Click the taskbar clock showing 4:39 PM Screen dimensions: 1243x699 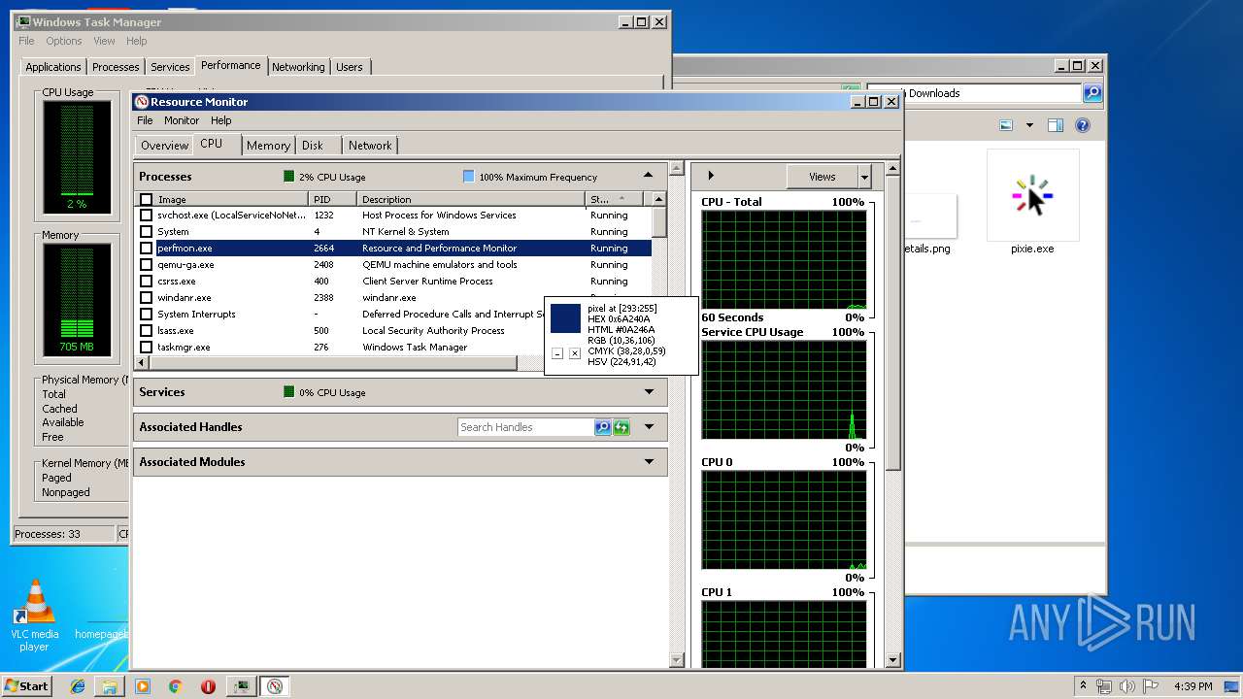pos(1193,686)
